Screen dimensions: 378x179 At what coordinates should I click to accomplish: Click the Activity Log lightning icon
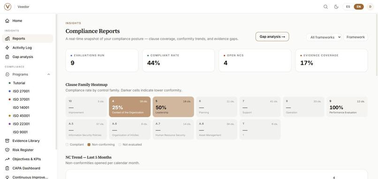7,48
